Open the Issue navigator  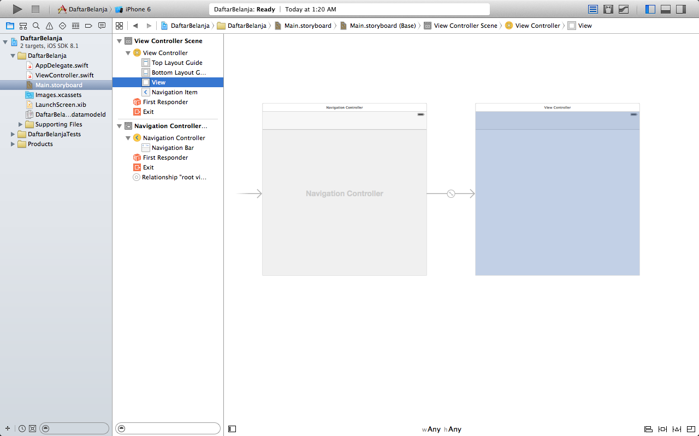(50, 26)
